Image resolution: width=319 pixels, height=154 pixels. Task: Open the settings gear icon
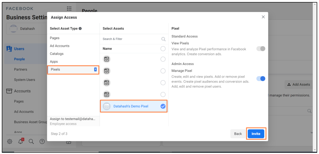pyautogui.click(x=10, y=141)
